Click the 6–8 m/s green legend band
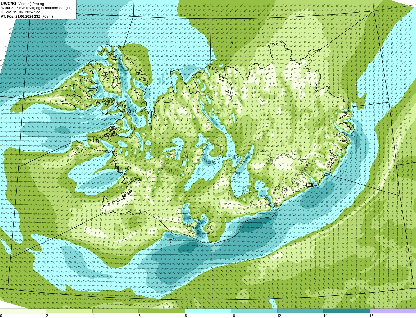The height and width of the screenshot is (318, 416). coord(162,311)
